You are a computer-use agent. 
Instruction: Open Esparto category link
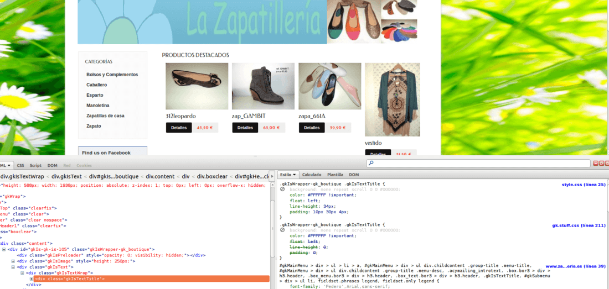click(x=95, y=95)
